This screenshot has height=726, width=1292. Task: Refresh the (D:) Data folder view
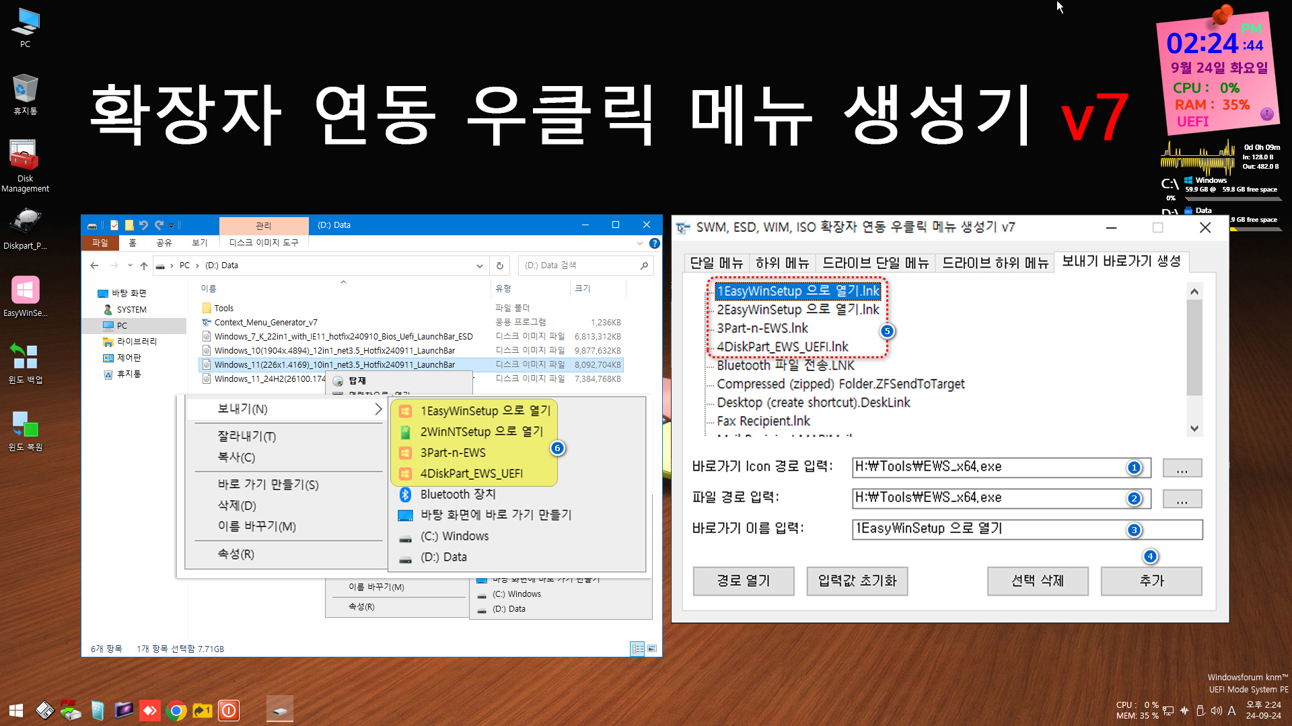pyautogui.click(x=499, y=266)
